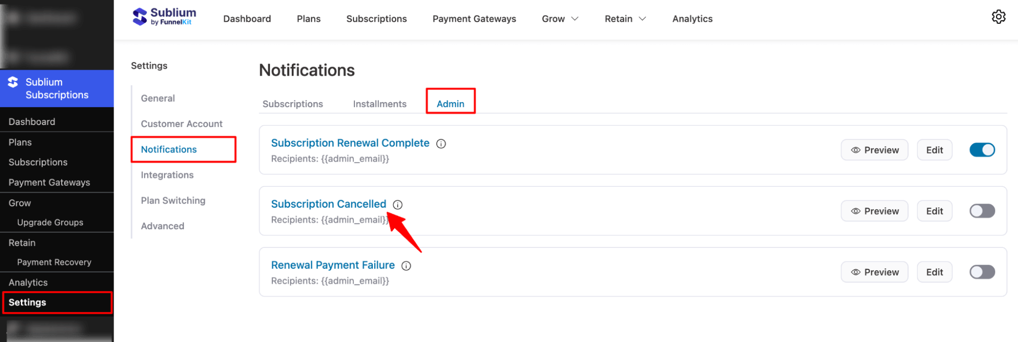Click the Sublium by FunnelKit logo
This screenshot has height=342, width=1018.
click(164, 16)
